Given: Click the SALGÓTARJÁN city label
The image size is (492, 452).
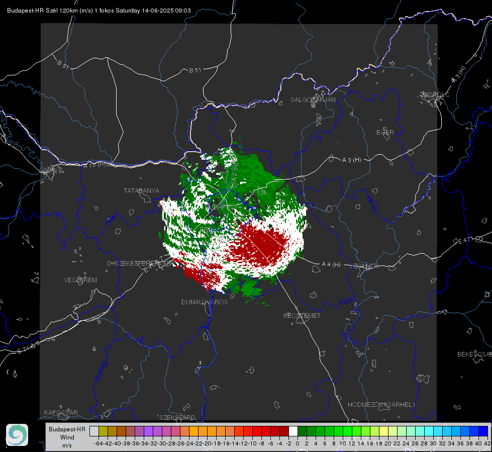Looking at the screenshot, I should click(313, 100).
